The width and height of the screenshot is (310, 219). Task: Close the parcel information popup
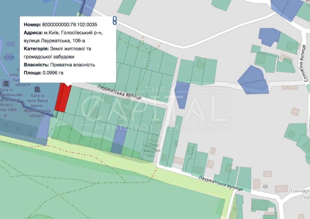pos(114,21)
